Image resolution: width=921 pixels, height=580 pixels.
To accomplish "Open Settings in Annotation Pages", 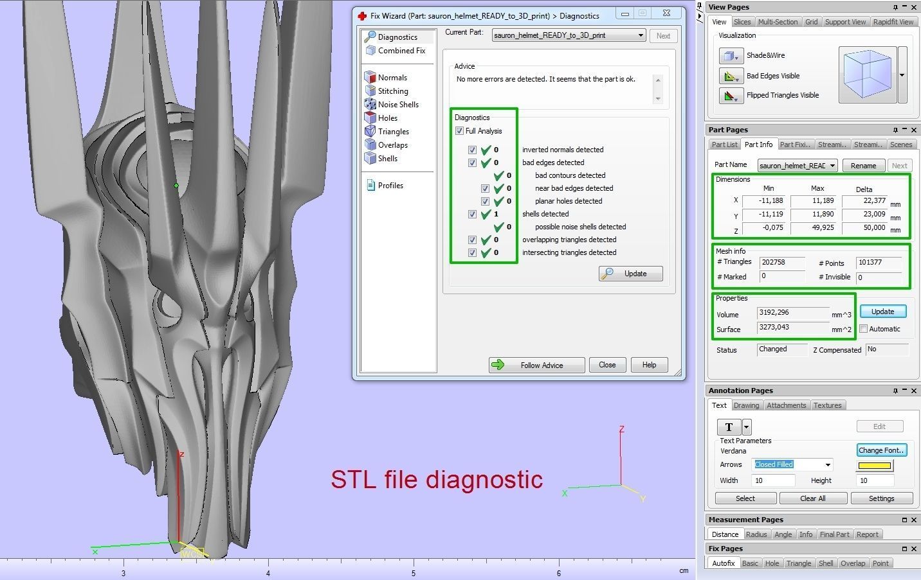I will pyautogui.click(x=881, y=498).
